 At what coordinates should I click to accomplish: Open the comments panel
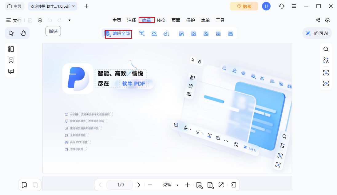(11, 71)
